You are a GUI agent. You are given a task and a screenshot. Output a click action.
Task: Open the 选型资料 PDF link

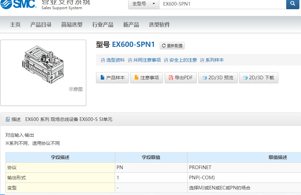[113, 60]
